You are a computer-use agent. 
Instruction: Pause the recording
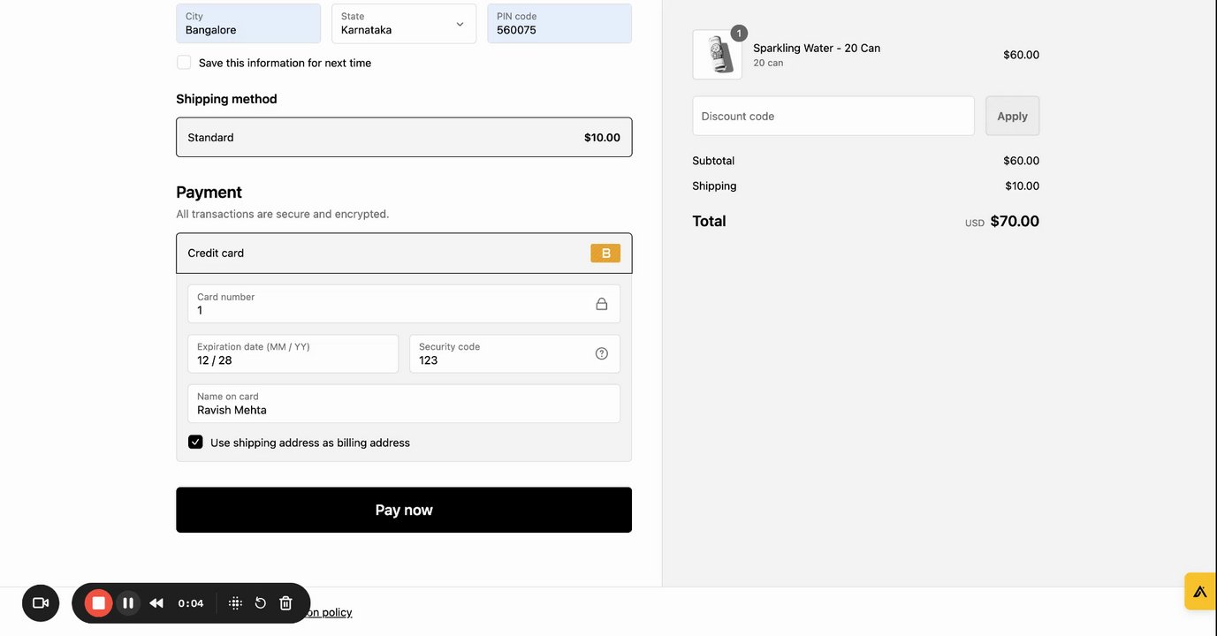(128, 603)
